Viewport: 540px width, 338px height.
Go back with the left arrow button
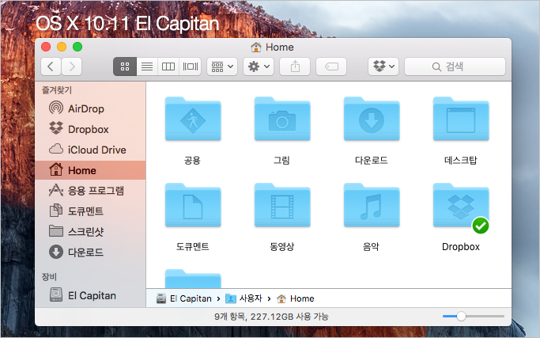point(51,66)
